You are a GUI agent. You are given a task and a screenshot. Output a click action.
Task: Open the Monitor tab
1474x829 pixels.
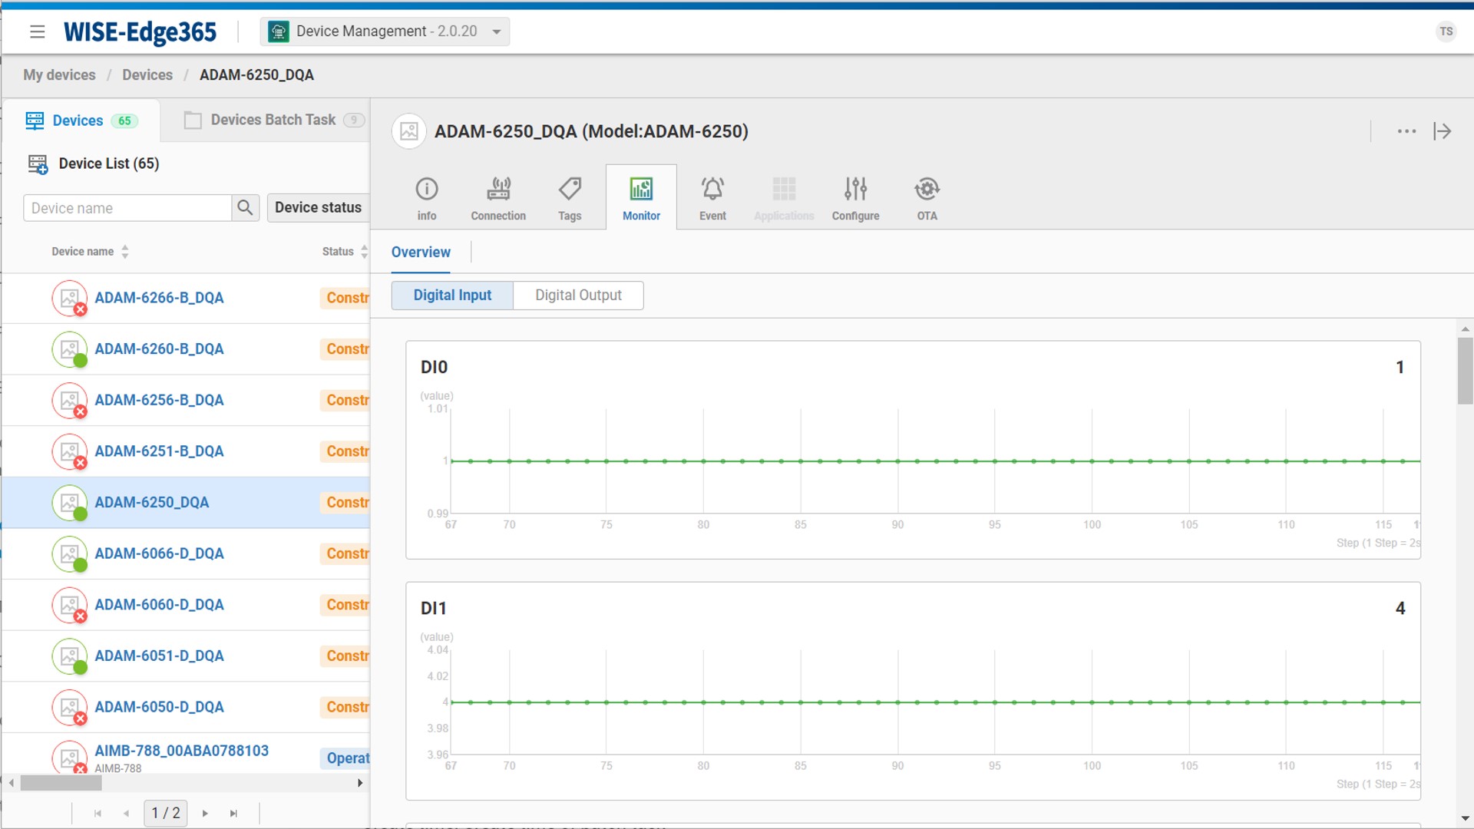click(641, 198)
